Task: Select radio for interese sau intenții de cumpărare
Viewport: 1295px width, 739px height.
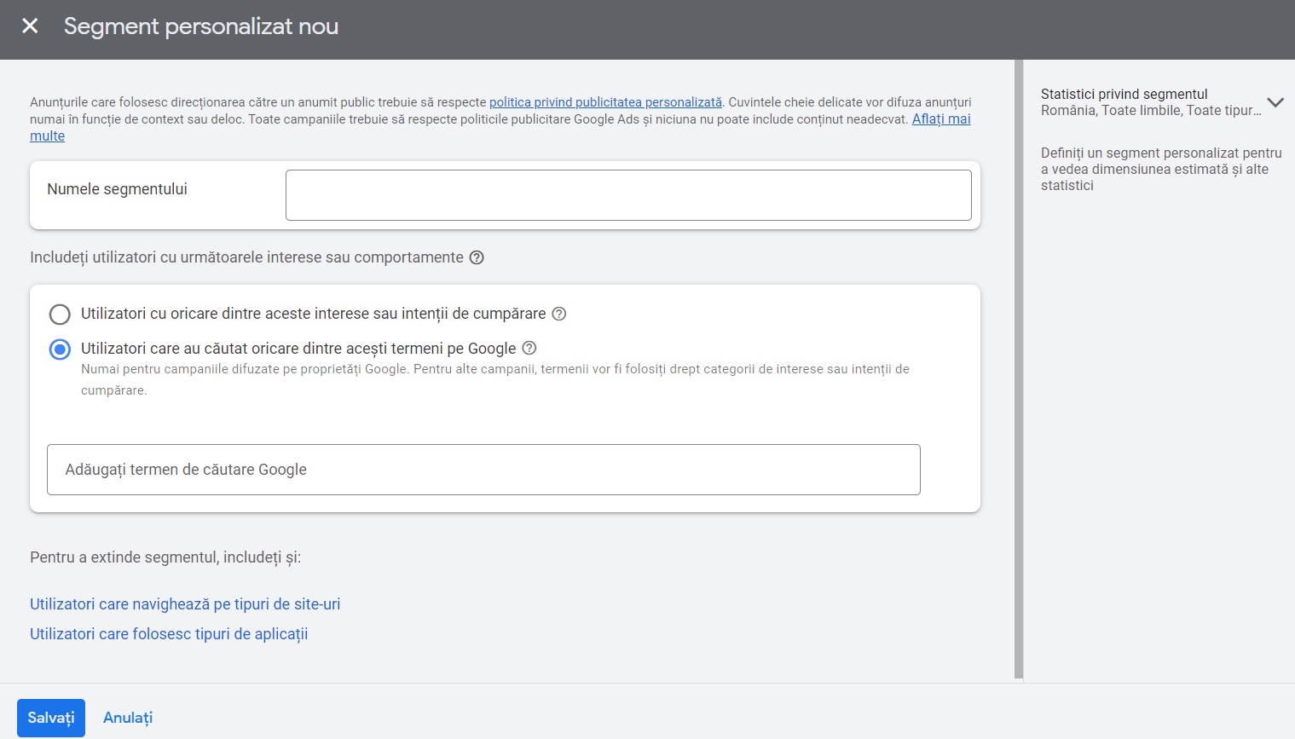Action: (x=60, y=315)
